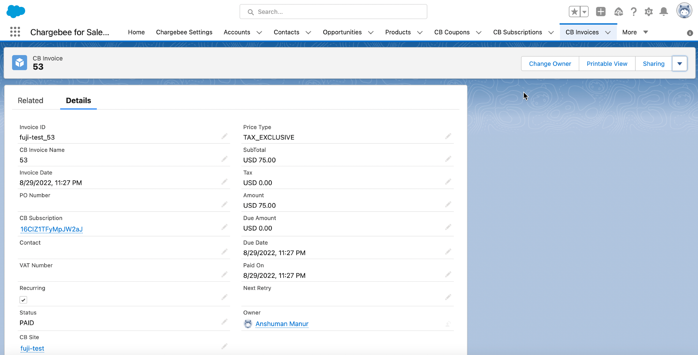Toggle the Recurring checkbox
Image resolution: width=698 pixels, height=355 pixels.
point(23,300)
